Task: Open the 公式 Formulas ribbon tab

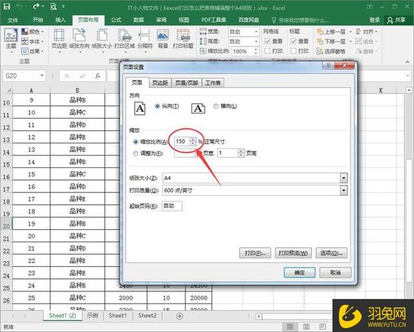Action: pyautogui.click(x=116, y=20)
